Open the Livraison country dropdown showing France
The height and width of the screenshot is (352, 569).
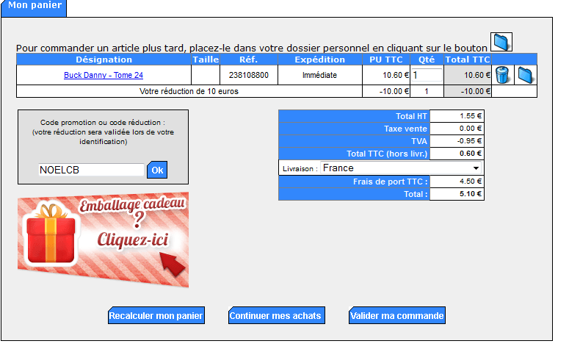tap(401, 168)
